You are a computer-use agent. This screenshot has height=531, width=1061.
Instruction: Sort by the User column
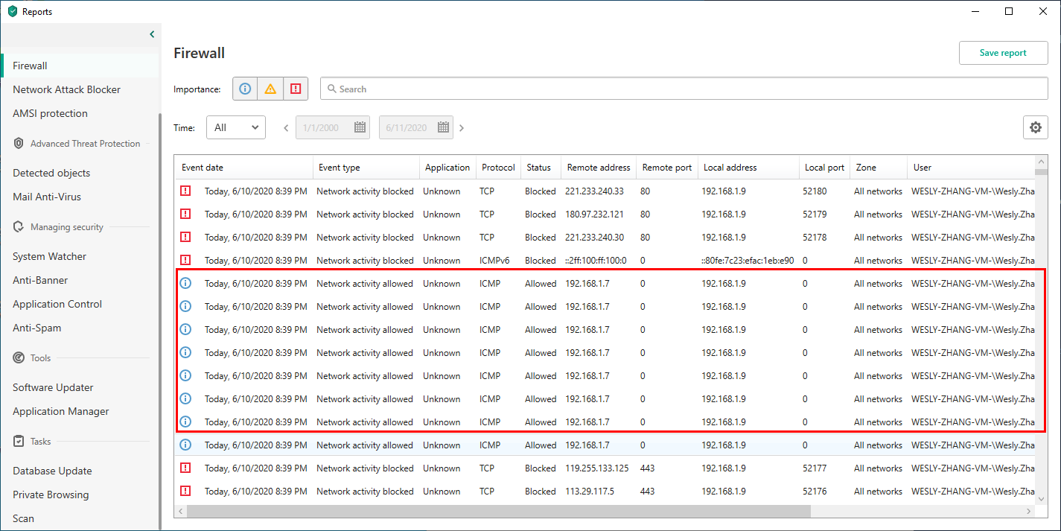[971, 168]
